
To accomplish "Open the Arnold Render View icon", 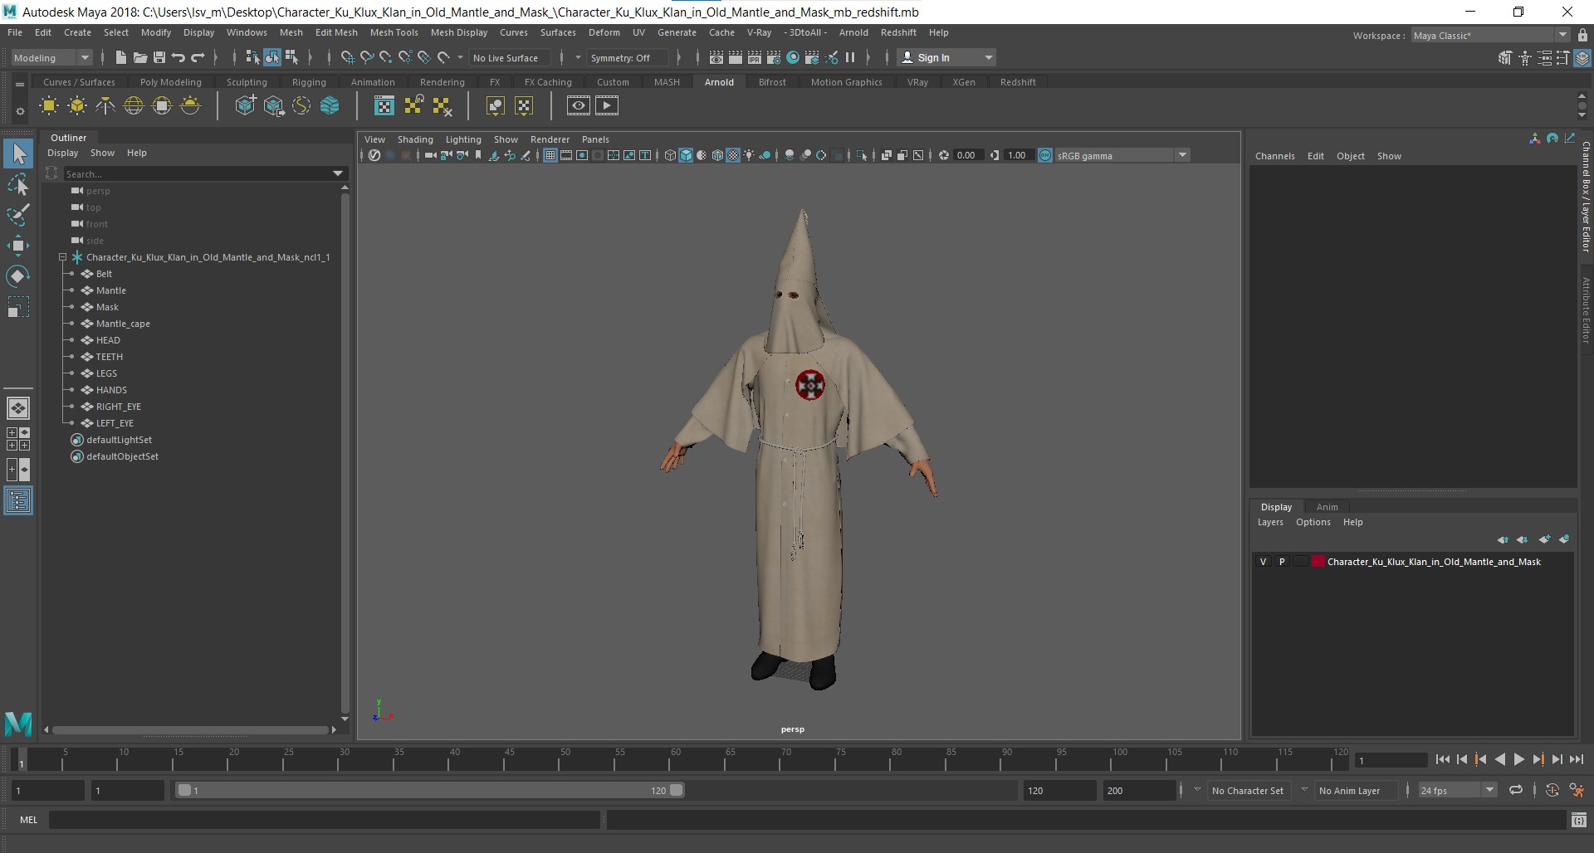I will [579, 105].
